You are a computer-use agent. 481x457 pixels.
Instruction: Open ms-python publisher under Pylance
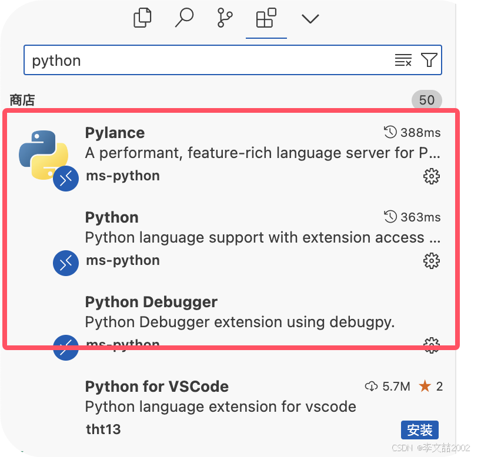[x=122, y=175]
